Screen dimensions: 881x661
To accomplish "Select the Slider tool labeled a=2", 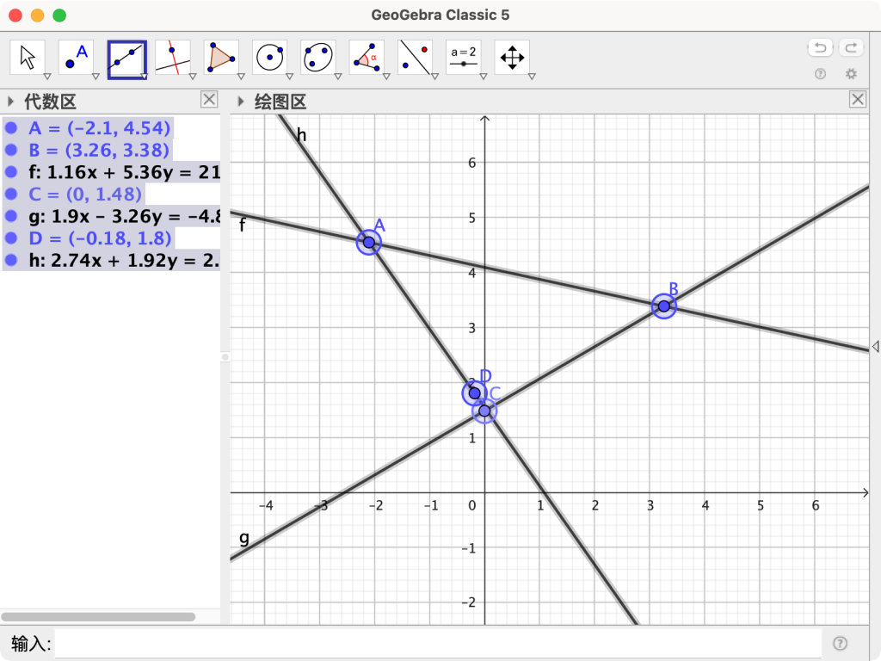I will (462, 58).
